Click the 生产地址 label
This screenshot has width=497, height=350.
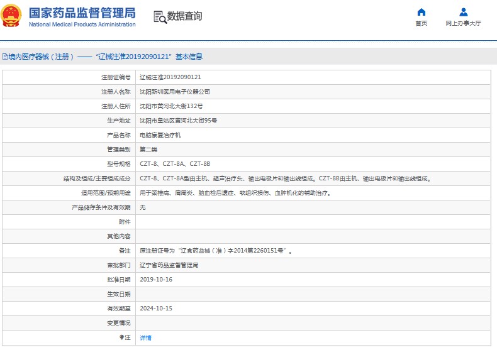tap(119, 121)
